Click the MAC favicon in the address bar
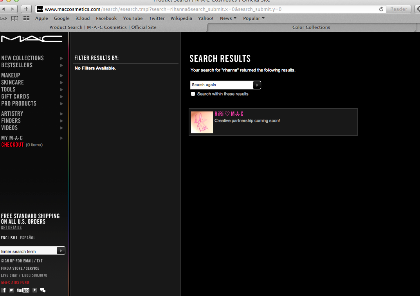The image size is (420, 296). (40, 9)
